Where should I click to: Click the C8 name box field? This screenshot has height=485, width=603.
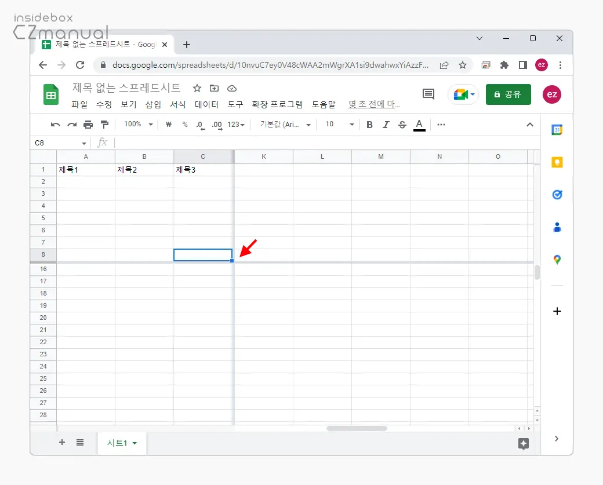pyautogui.click(x=57, y=143)
